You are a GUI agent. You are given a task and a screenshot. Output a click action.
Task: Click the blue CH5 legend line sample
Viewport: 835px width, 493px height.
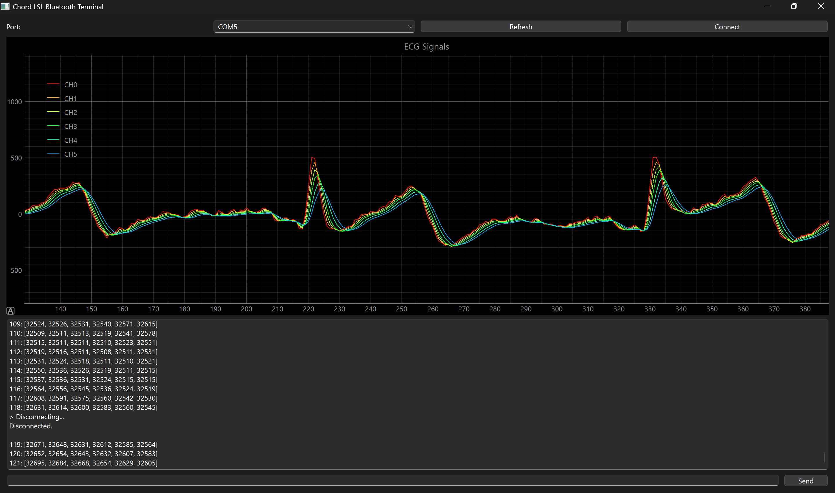[53, 154]
